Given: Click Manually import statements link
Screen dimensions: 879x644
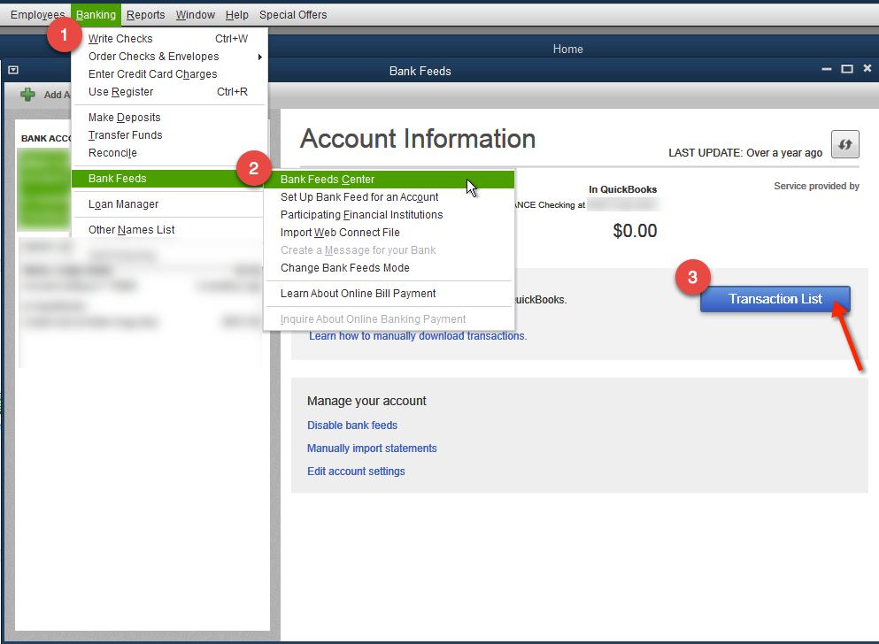Looking at the screenshot, I should click(372, 448).
